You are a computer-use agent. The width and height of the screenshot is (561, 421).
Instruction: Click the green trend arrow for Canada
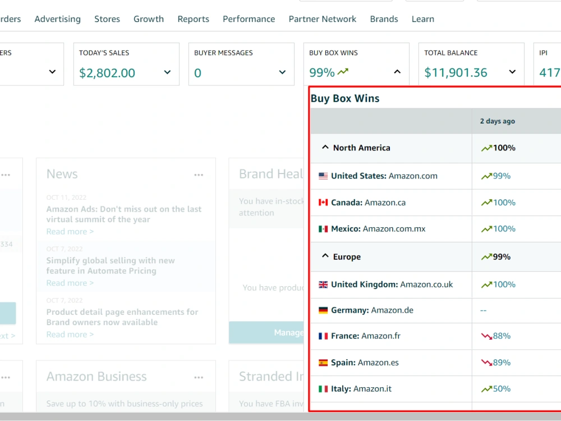(486, 203)
